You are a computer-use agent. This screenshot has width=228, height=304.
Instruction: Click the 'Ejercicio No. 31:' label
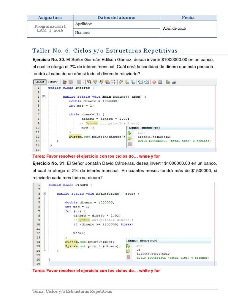coord(49,164)
